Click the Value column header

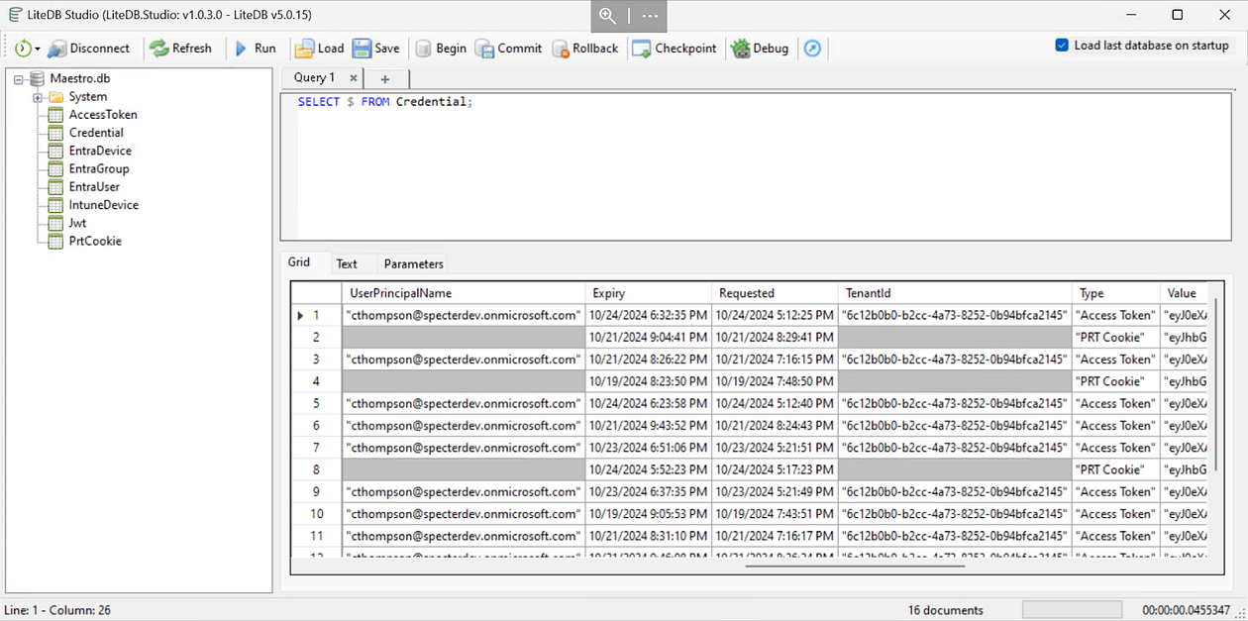point(1185,293)
